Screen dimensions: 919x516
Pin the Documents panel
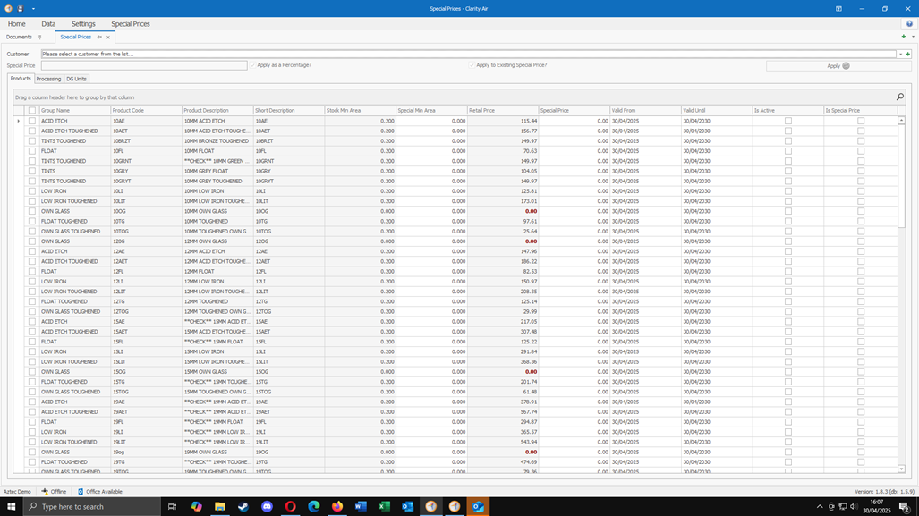40,37
